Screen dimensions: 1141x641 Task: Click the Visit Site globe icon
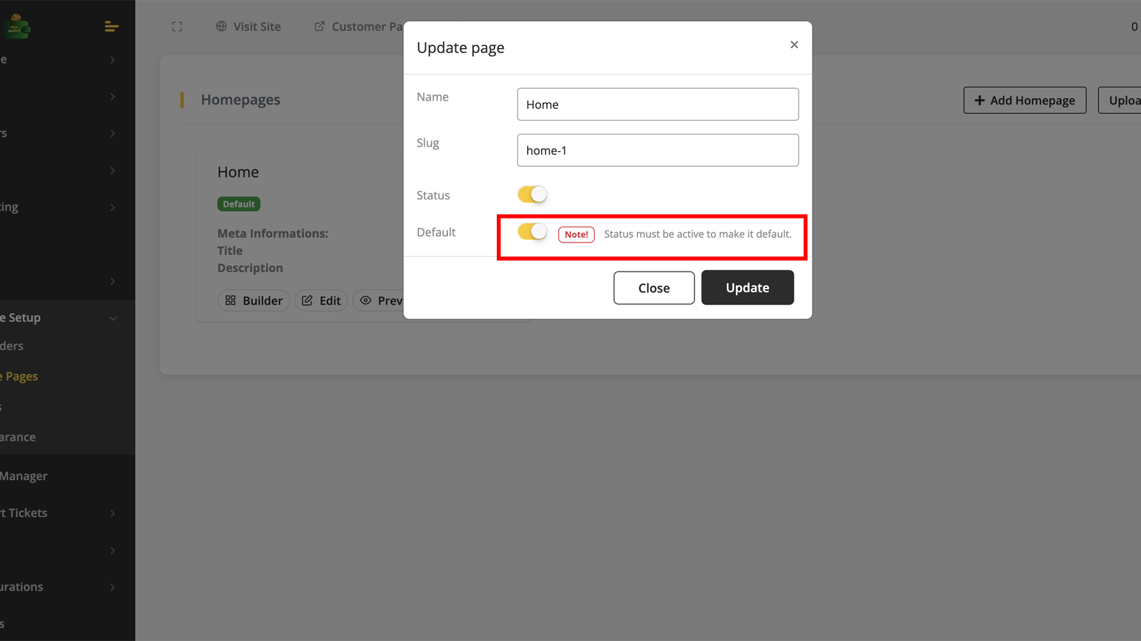221,26
